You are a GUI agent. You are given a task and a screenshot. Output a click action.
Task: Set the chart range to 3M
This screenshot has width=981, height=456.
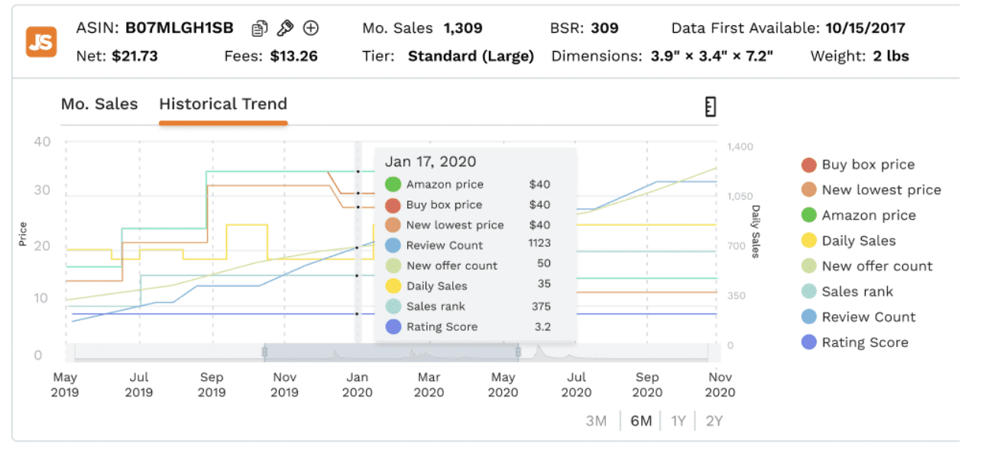click(596, 421)
